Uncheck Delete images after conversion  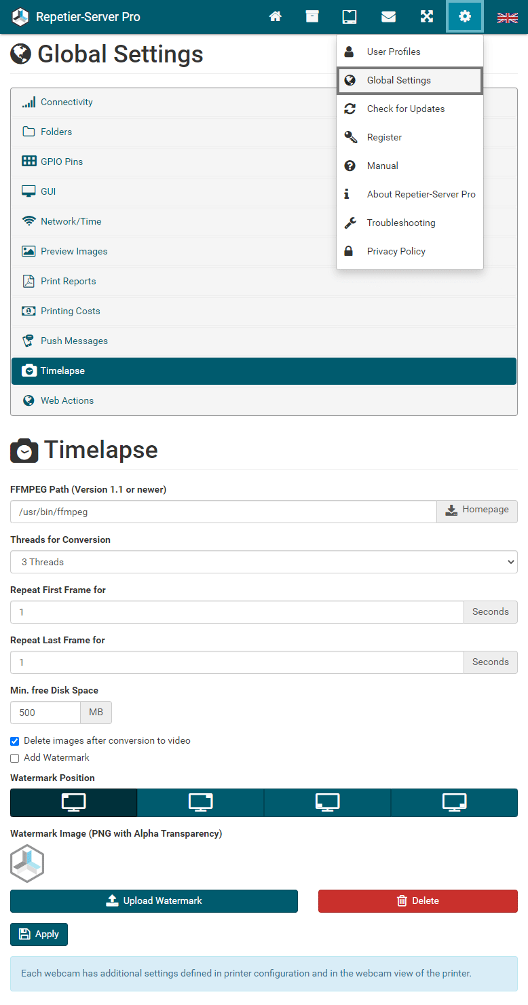(15, 741)
